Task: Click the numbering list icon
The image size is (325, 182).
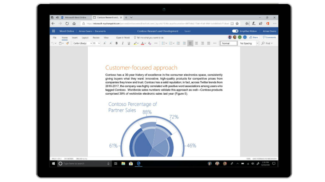Action: click(x=171, y=43)
